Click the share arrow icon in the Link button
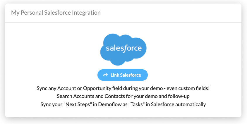The image size is (247, 124). (x=106, y=75)
